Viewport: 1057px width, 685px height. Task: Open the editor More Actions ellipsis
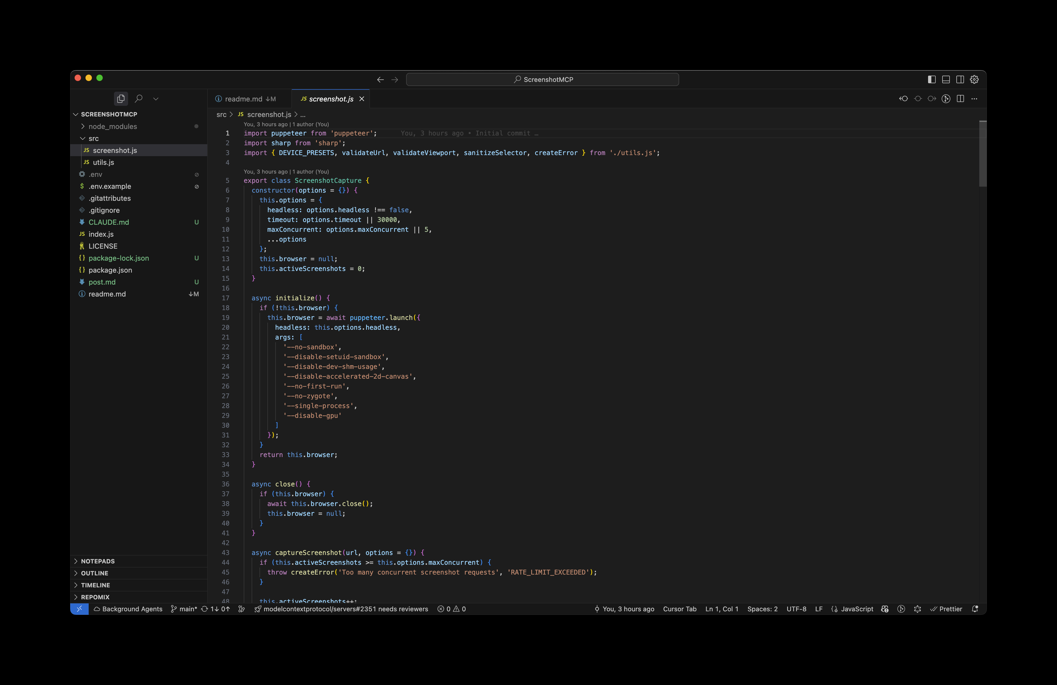pos(974,99)
